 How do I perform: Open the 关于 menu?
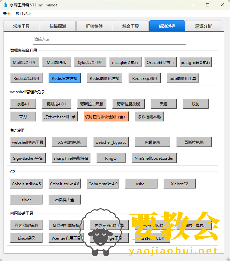(x=7, y=14)
